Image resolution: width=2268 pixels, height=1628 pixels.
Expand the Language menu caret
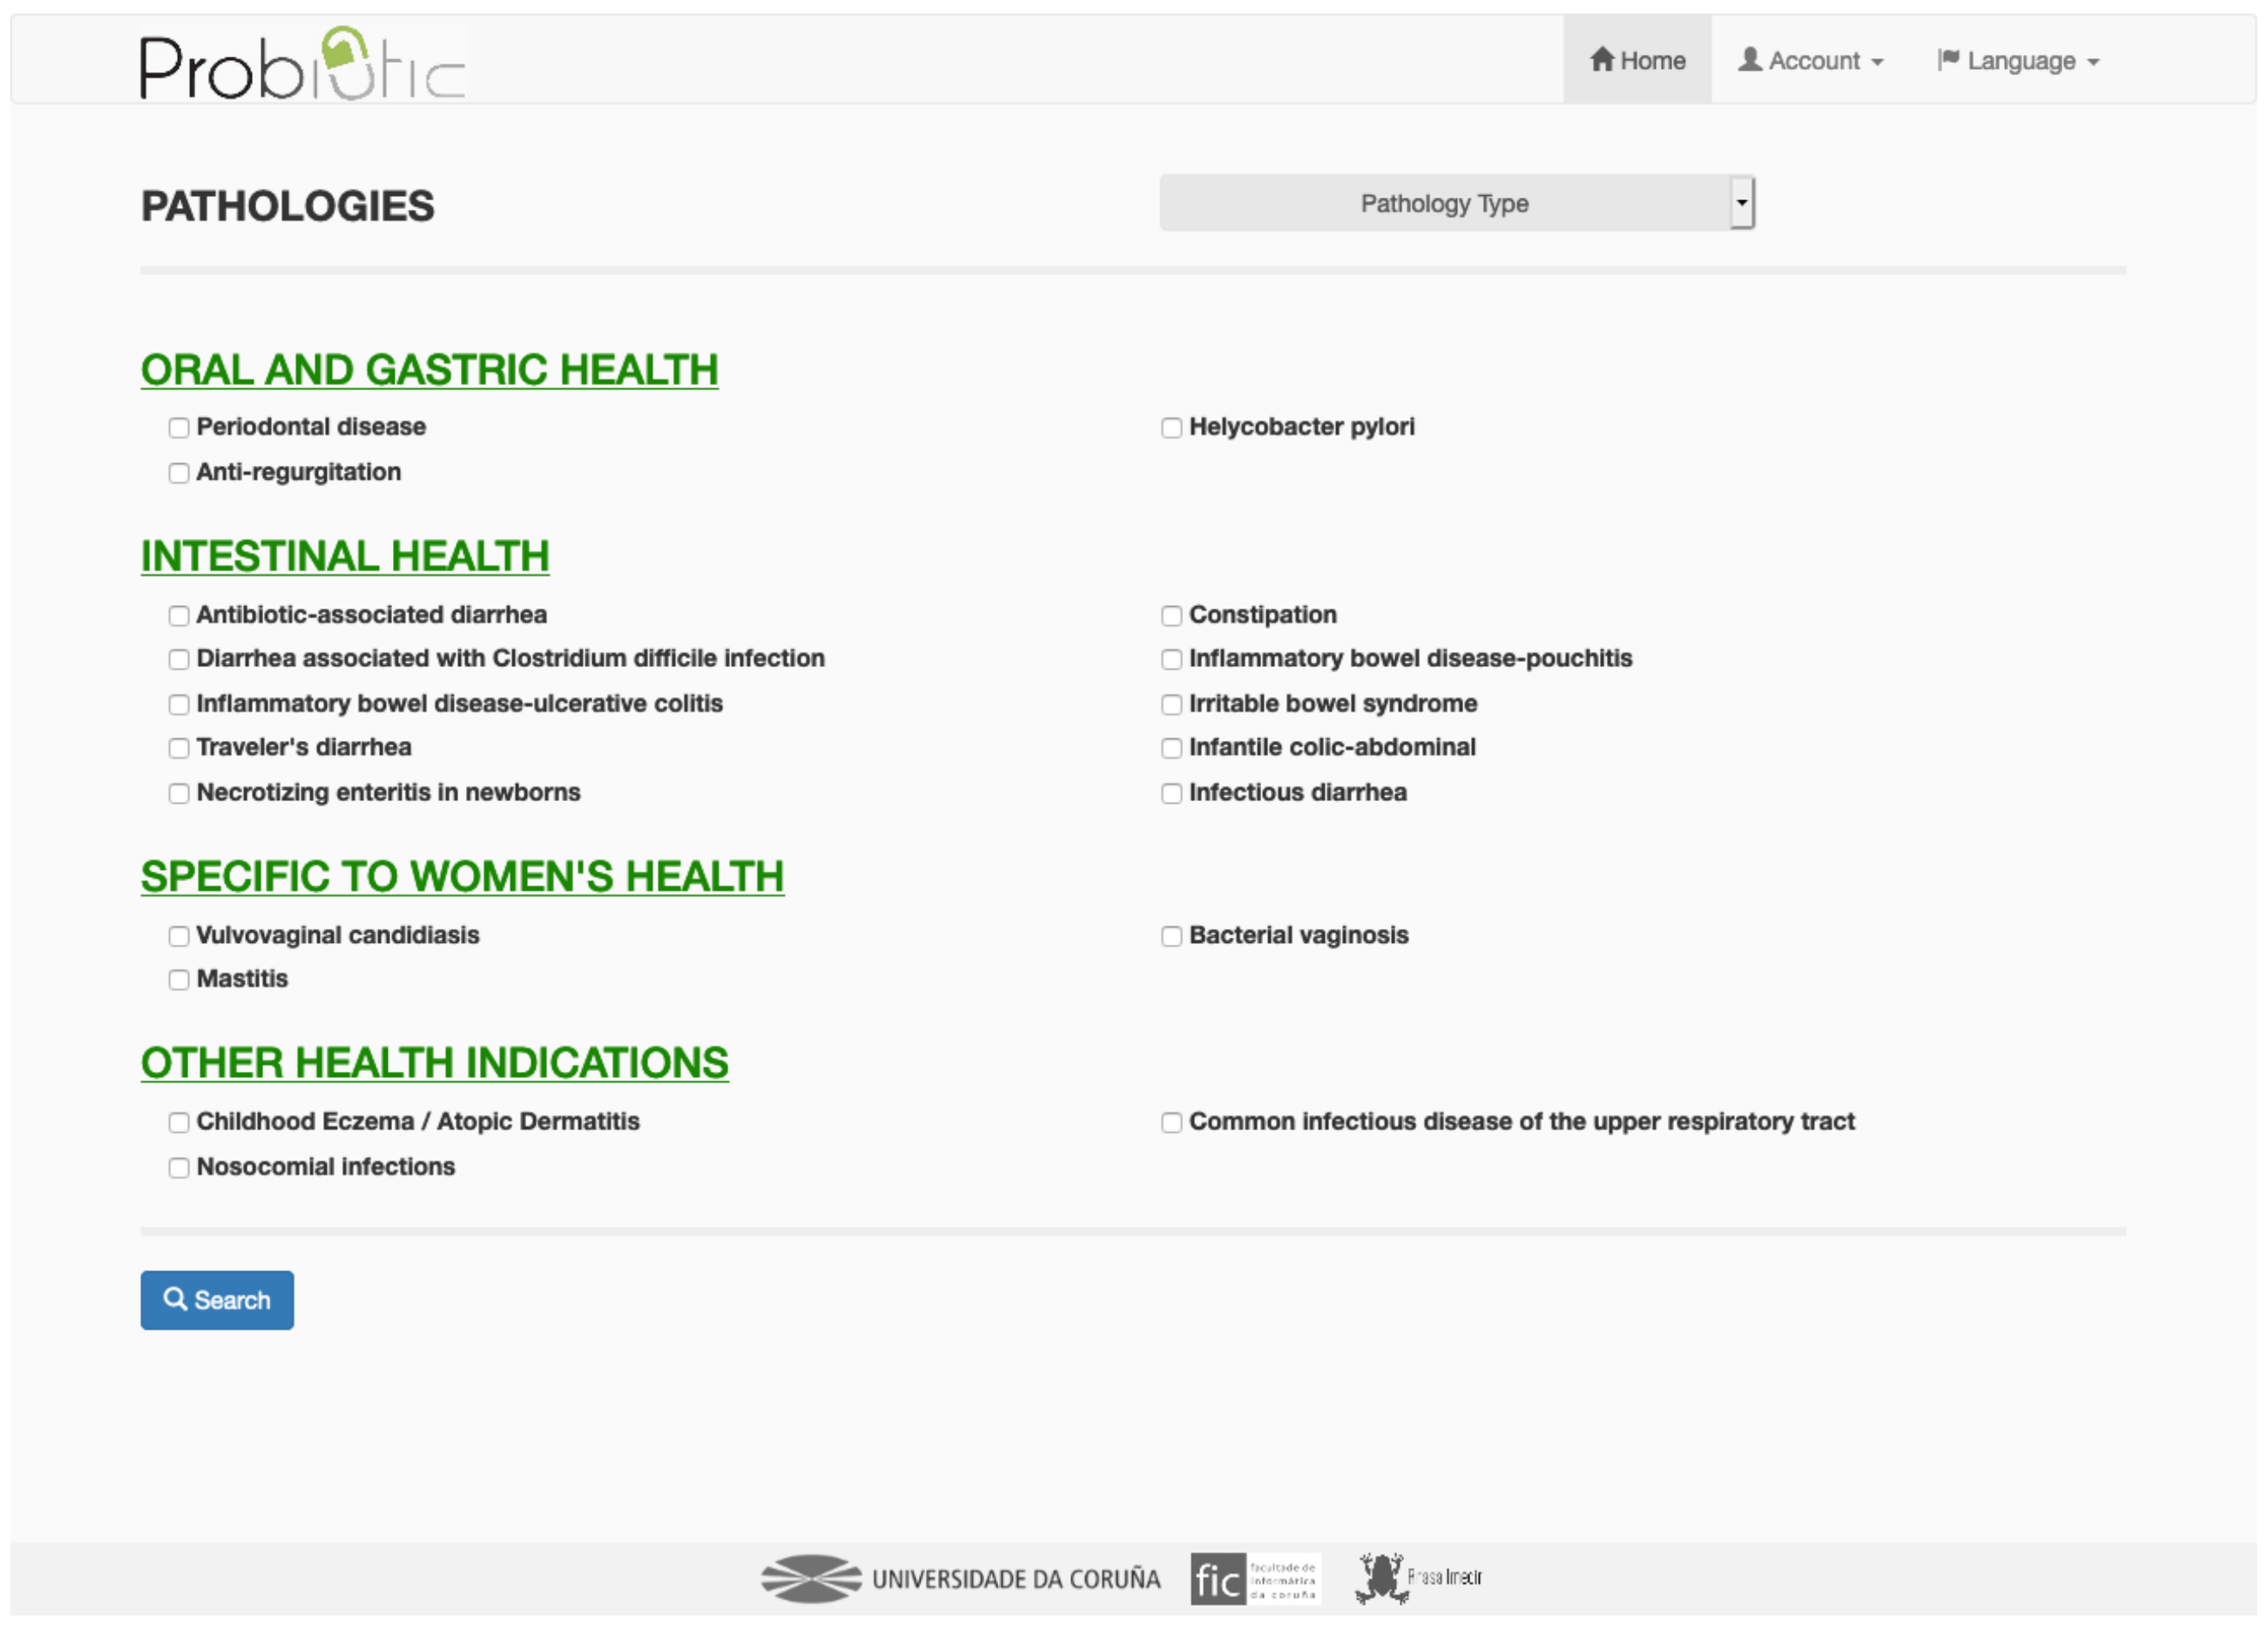pos(2093,62)
